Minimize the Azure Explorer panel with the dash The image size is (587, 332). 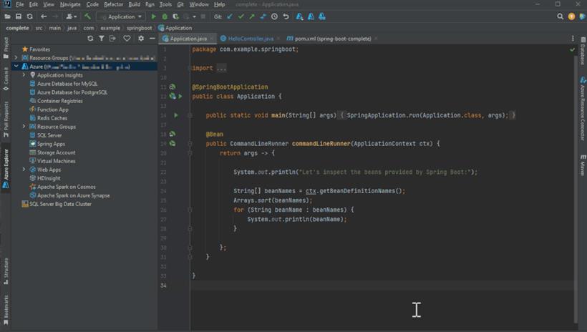[x=152, y=38]
